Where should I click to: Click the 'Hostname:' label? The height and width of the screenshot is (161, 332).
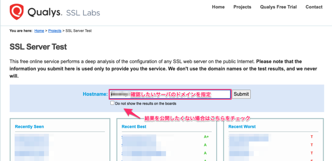tap(95, 94)
